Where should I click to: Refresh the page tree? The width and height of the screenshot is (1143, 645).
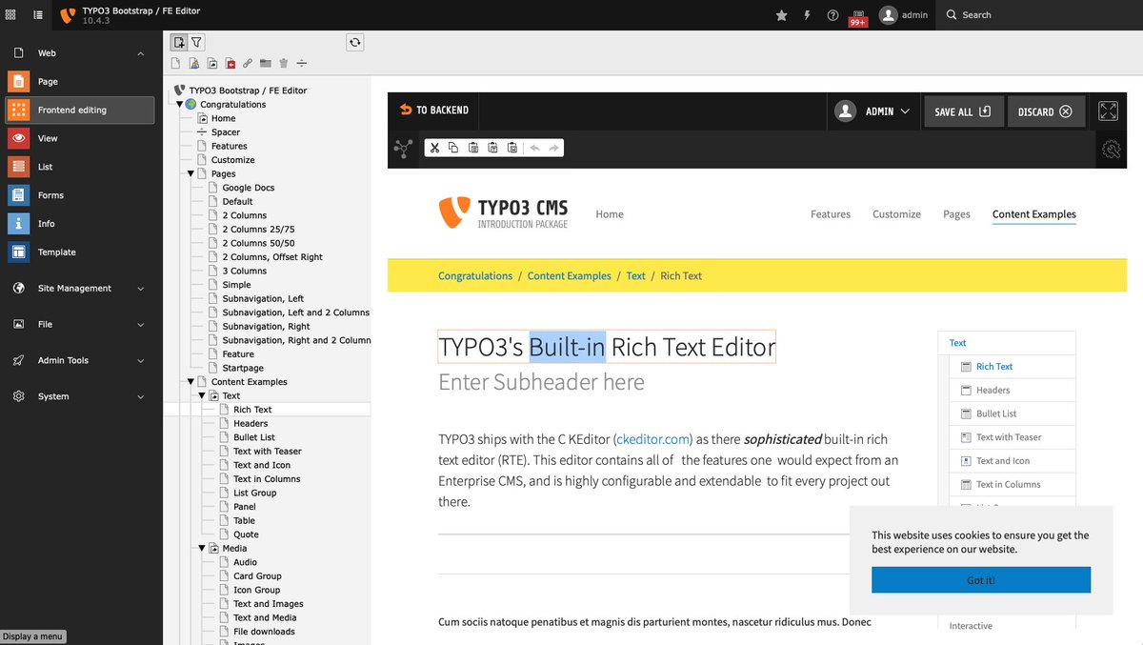pos(355,42)
